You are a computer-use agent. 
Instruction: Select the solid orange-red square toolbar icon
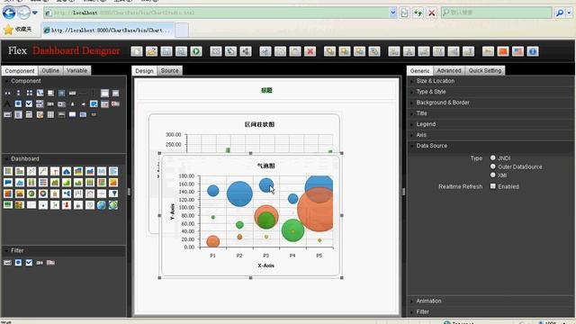point(503,51)
